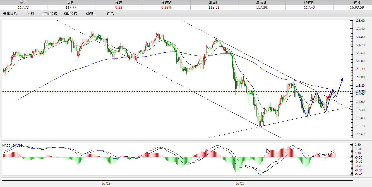This screenshot has height=187, width=372.
Task: Change timeframe via the 4小时 option
Action: 30,13
